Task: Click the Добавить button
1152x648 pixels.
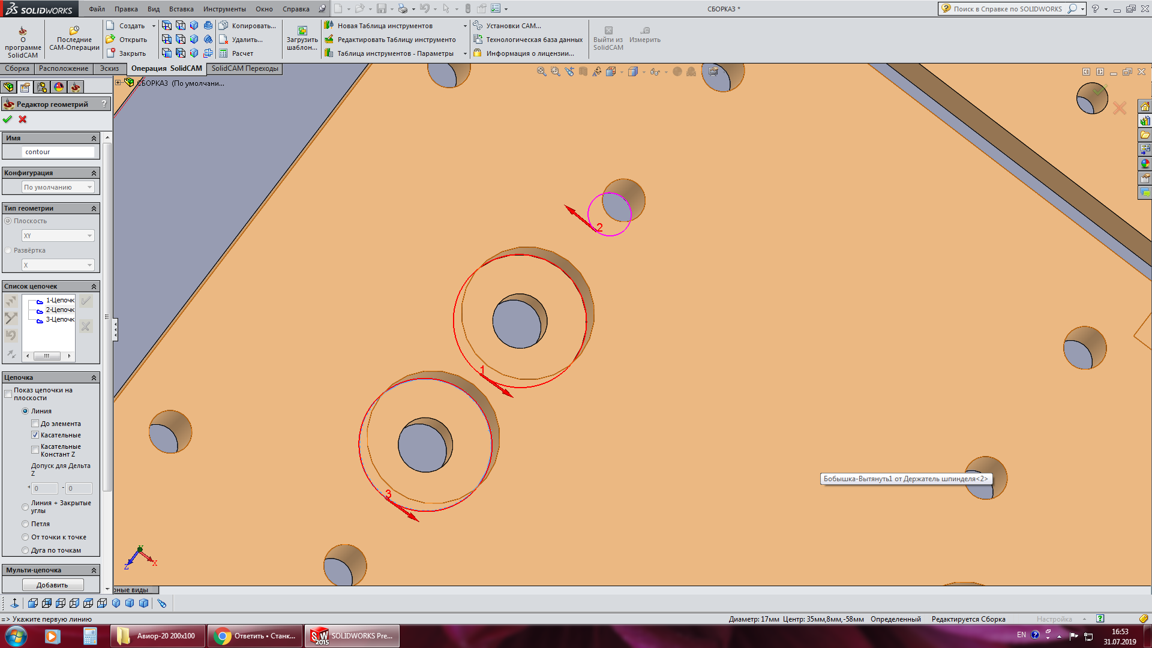Action: pyautogui.click(x=52, y=585)
